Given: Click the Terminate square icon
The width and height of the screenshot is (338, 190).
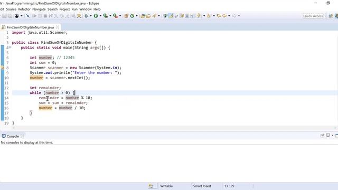Looking at the screenshot, I should pos(45,16).
